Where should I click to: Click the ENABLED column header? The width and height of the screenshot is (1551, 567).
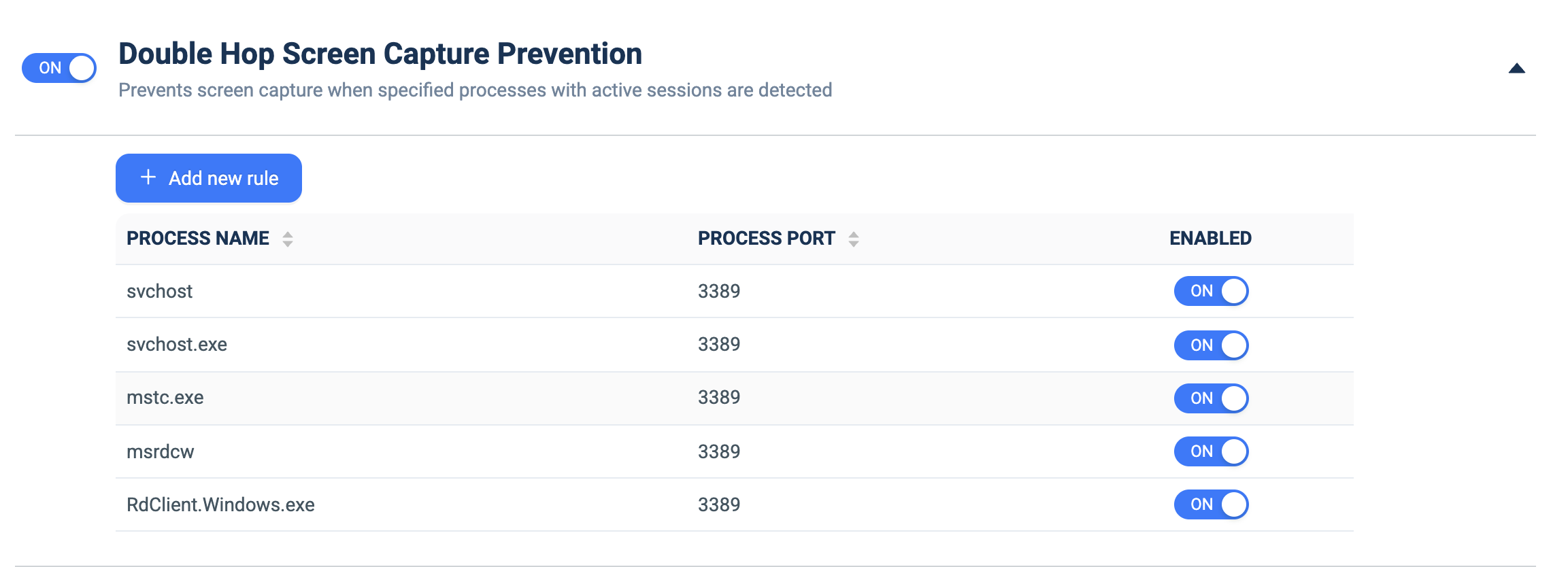pos(1210,238)
